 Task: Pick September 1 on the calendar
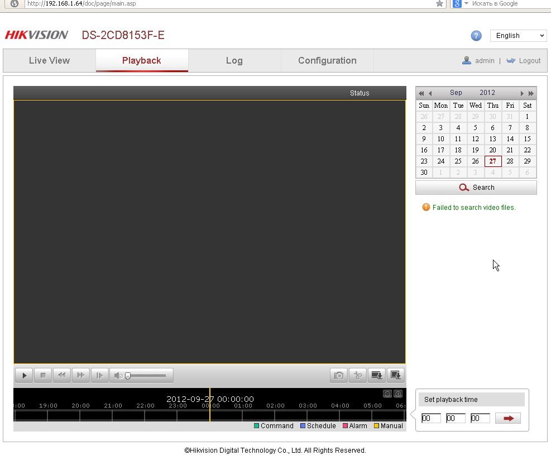click(527, 117)
